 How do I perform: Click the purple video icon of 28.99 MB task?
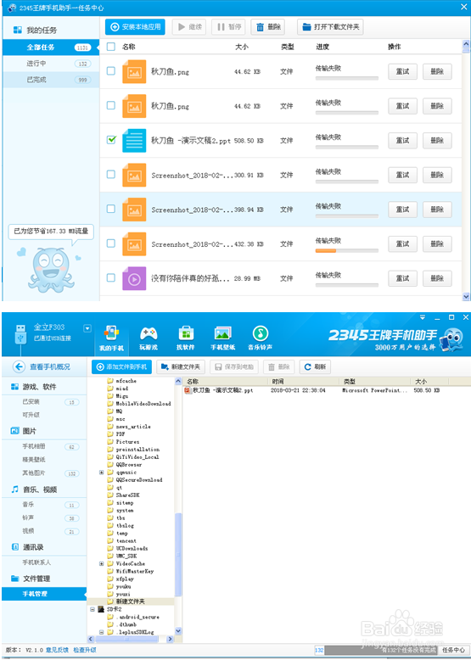(134, 278)
